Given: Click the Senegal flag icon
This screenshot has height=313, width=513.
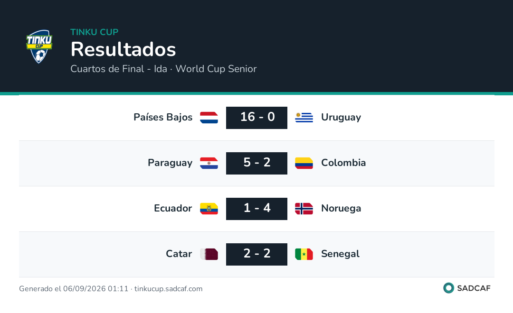Looking at the screenshot, I should point(304,254).
